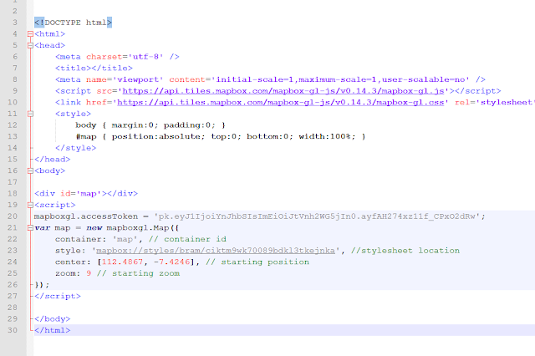This screenshot has height=356, width=535.
Task: Collapse the style block fold marker
Action: [x=30, y=114]
